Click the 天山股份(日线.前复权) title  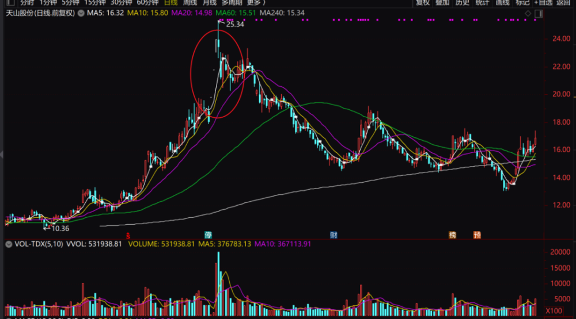click(40, 13)
